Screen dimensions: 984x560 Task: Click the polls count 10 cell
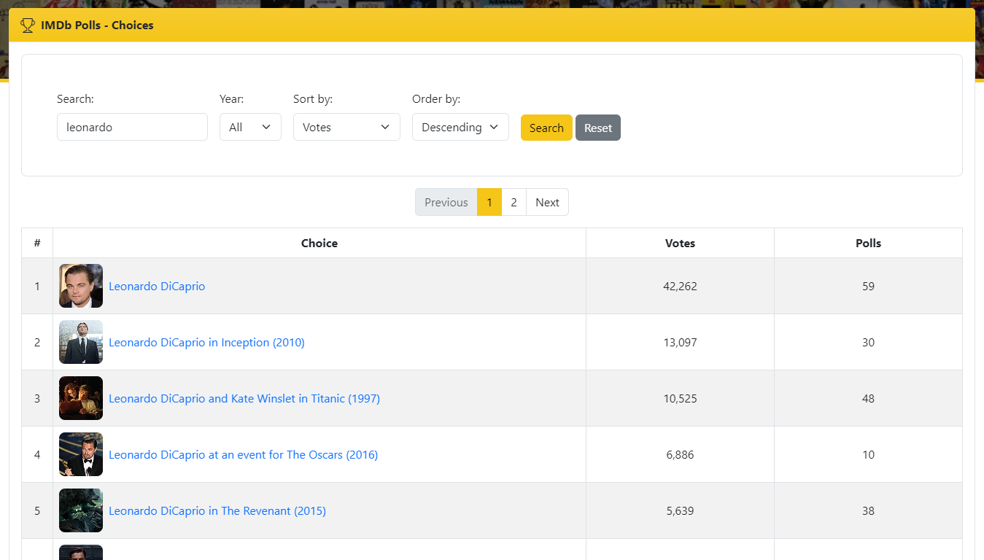click(868, 454)
